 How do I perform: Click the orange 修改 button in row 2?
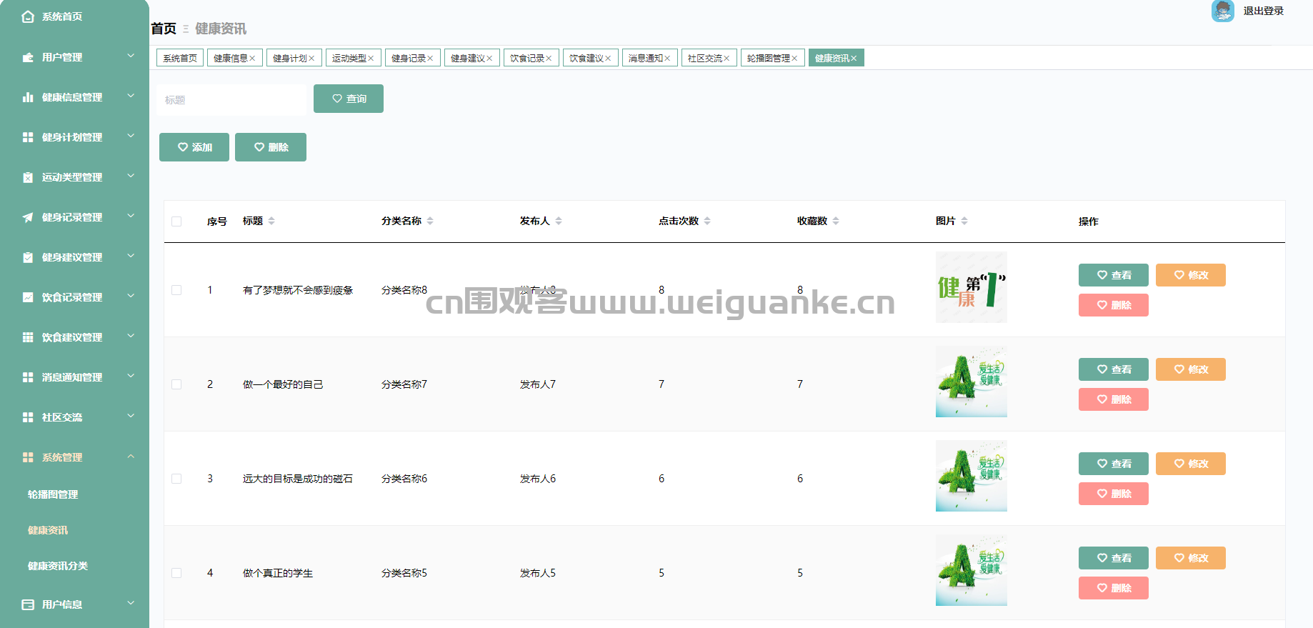1190,369
